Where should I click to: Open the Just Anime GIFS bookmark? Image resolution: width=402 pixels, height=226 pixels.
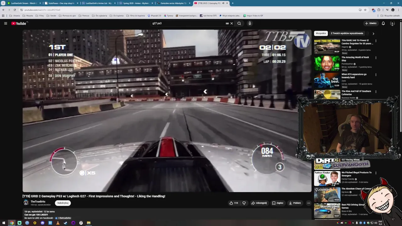(x=208, y=15)
